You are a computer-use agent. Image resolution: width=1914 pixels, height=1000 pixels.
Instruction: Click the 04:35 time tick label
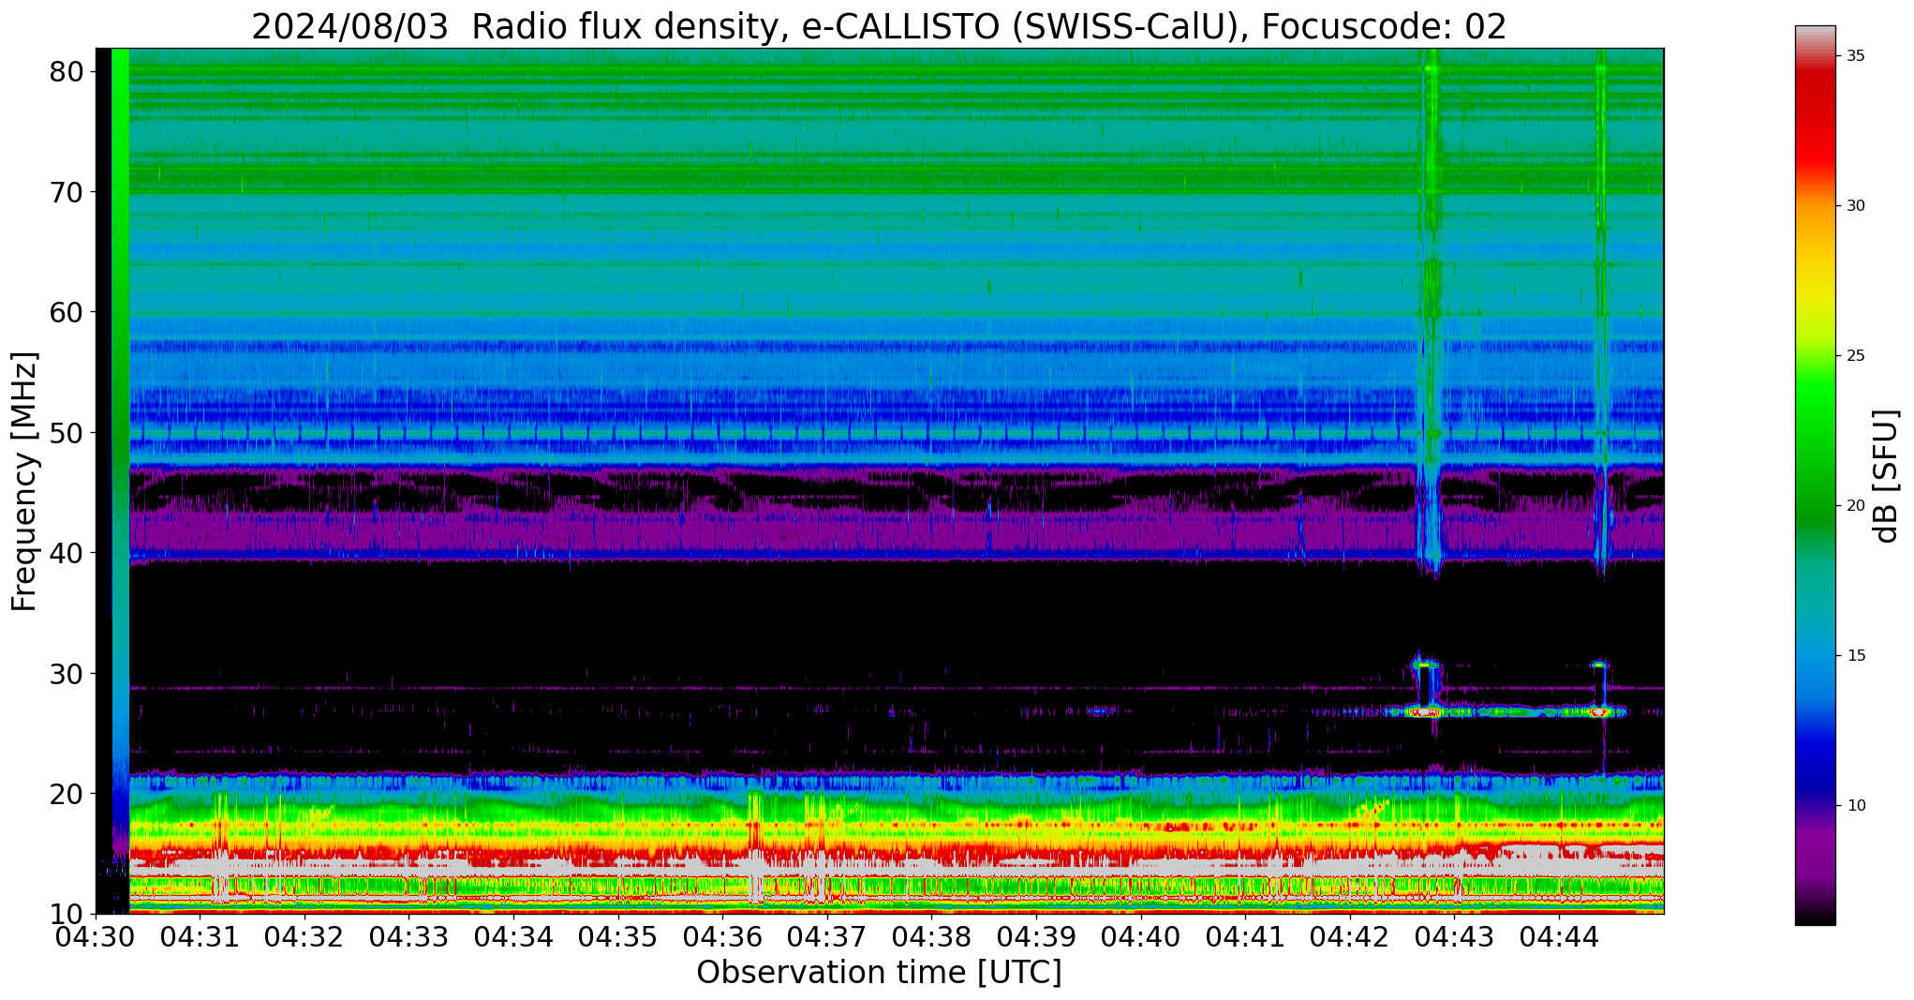click(618, 937)
